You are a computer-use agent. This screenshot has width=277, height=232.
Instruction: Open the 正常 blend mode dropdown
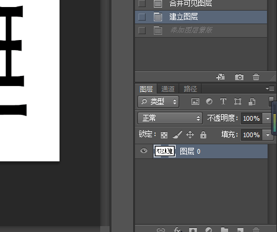170,118
